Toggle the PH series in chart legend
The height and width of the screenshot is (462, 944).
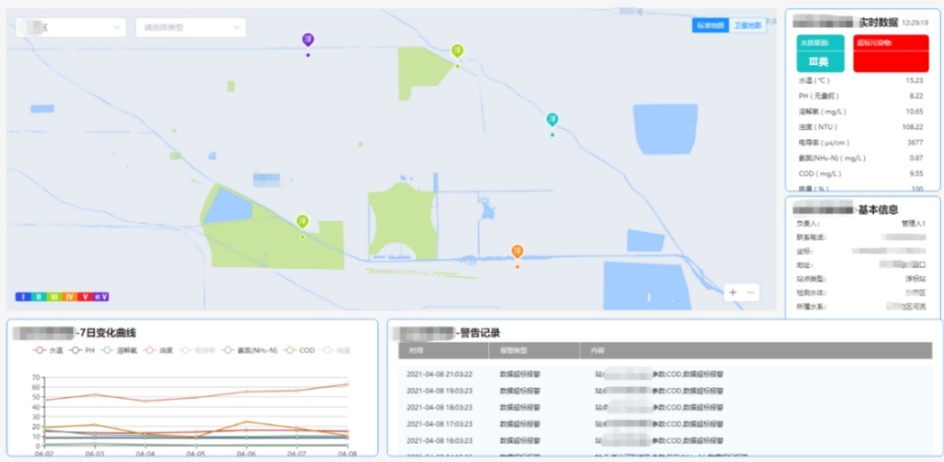coord(84,350)
